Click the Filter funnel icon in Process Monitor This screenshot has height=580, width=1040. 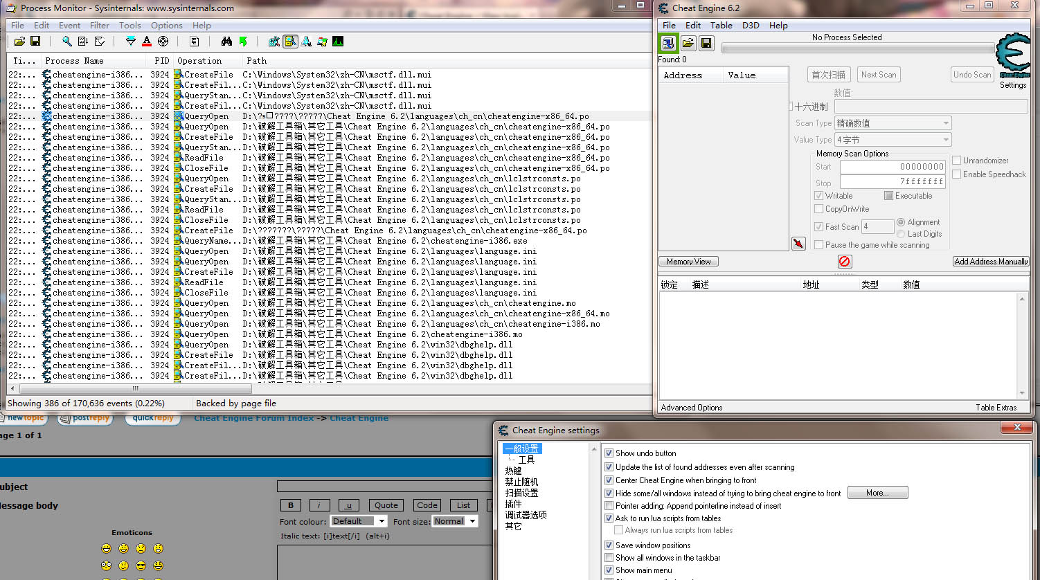131,42
